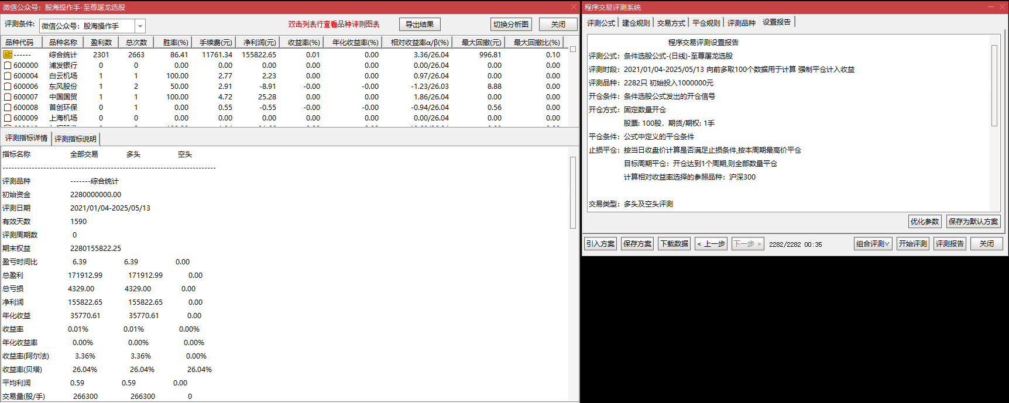Click the 引入方案 button
Image resolution: width=1009 pixels, height=403 pixels.
[600, 244]
